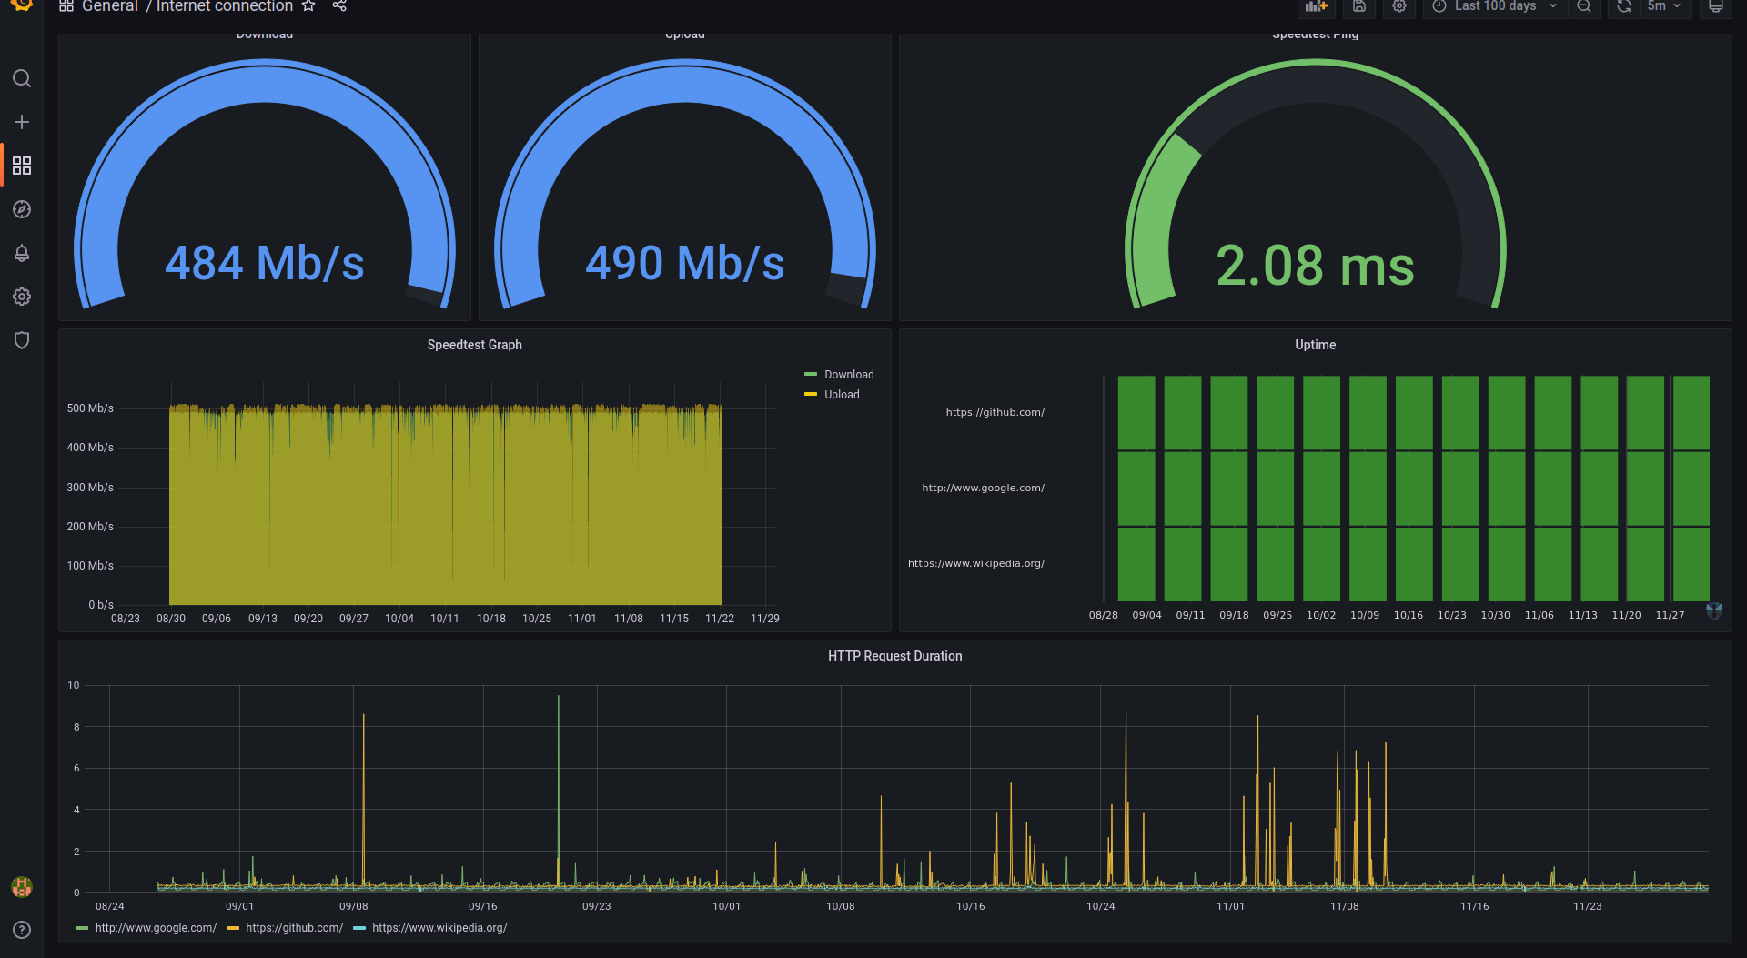Click the Internet connection dashboard title

tap(225, 6)
